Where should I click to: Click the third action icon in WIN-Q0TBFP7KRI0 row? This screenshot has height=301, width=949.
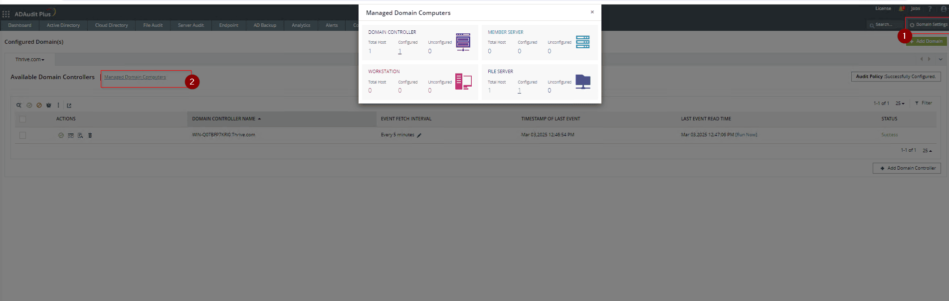80,135
